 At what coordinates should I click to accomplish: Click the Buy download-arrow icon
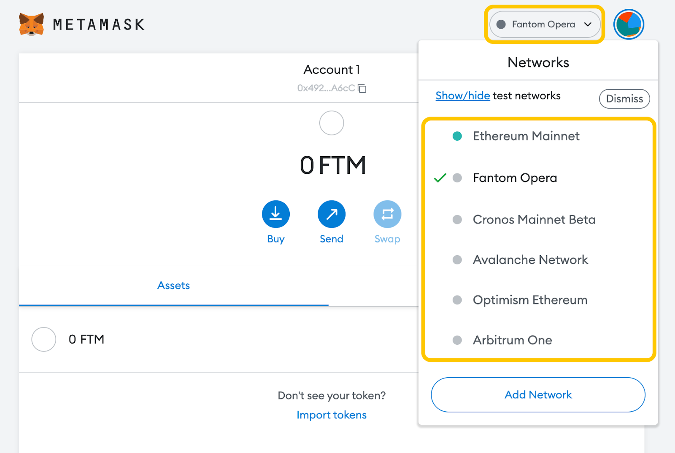coord(276,214)
